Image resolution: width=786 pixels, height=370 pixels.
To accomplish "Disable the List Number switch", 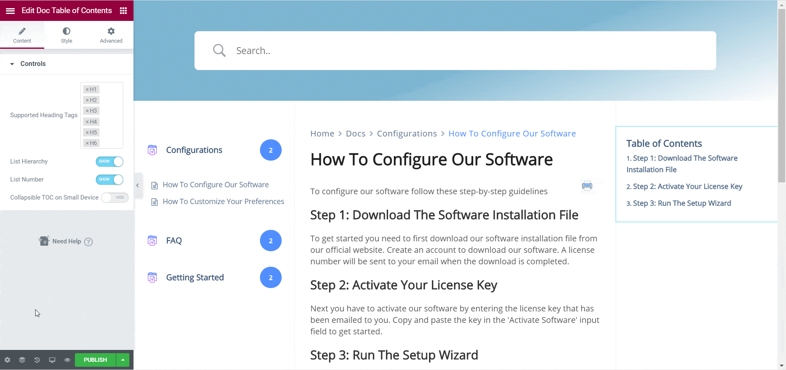I will [x=109, y=179].
